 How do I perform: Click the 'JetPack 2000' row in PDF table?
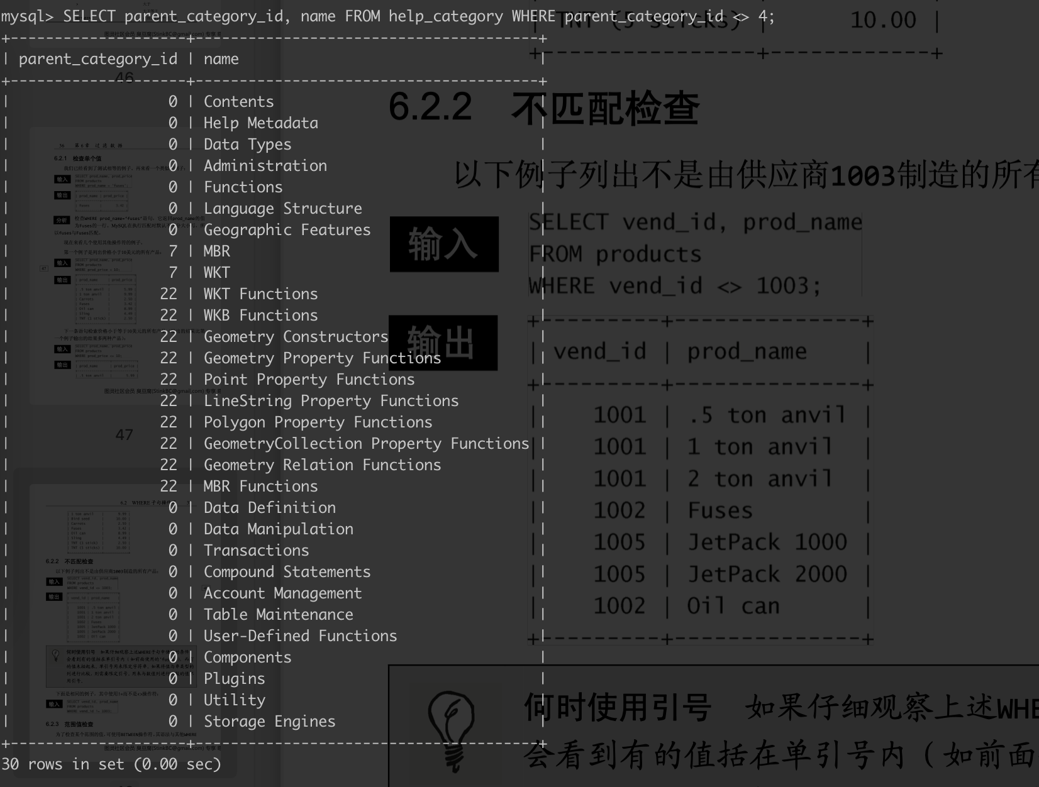(x=701, y=575)
